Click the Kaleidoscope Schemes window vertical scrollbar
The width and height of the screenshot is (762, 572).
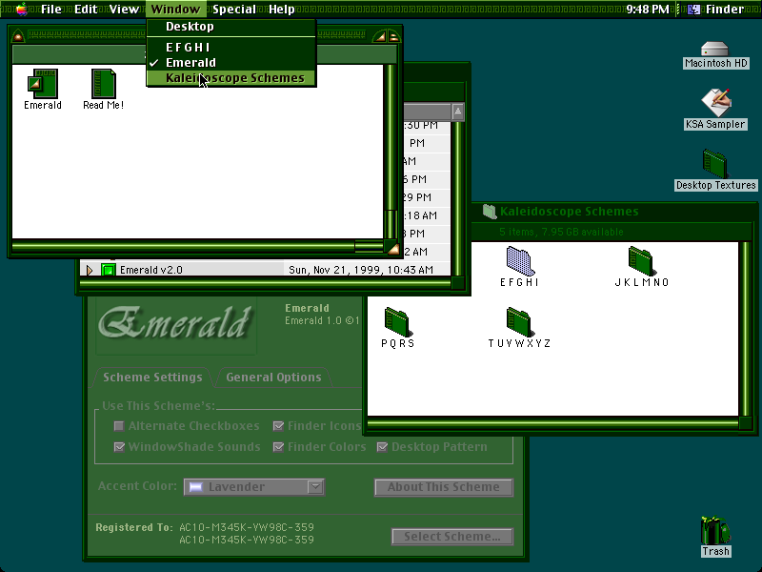(x=746, y=328)
